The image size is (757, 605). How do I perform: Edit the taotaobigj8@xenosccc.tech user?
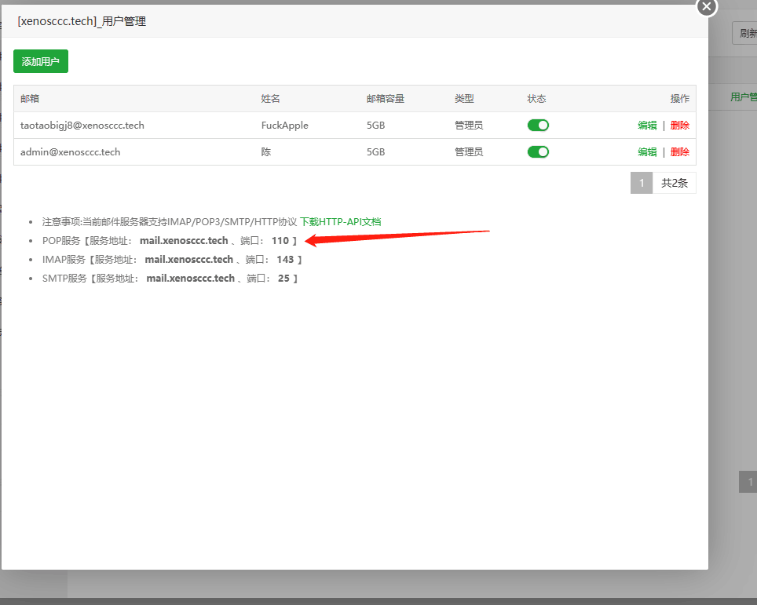click(647, 126)
